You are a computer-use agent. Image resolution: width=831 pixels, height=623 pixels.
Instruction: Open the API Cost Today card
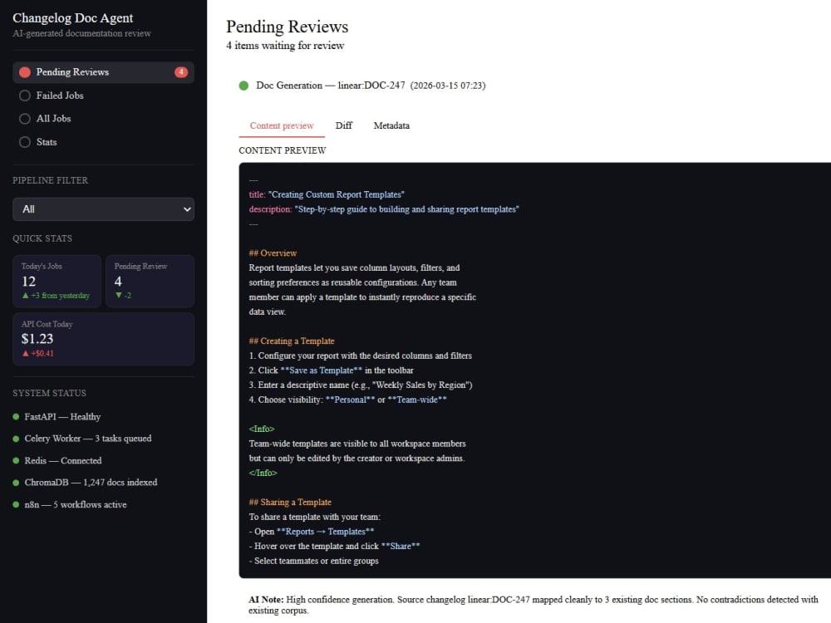click(103, 339)
